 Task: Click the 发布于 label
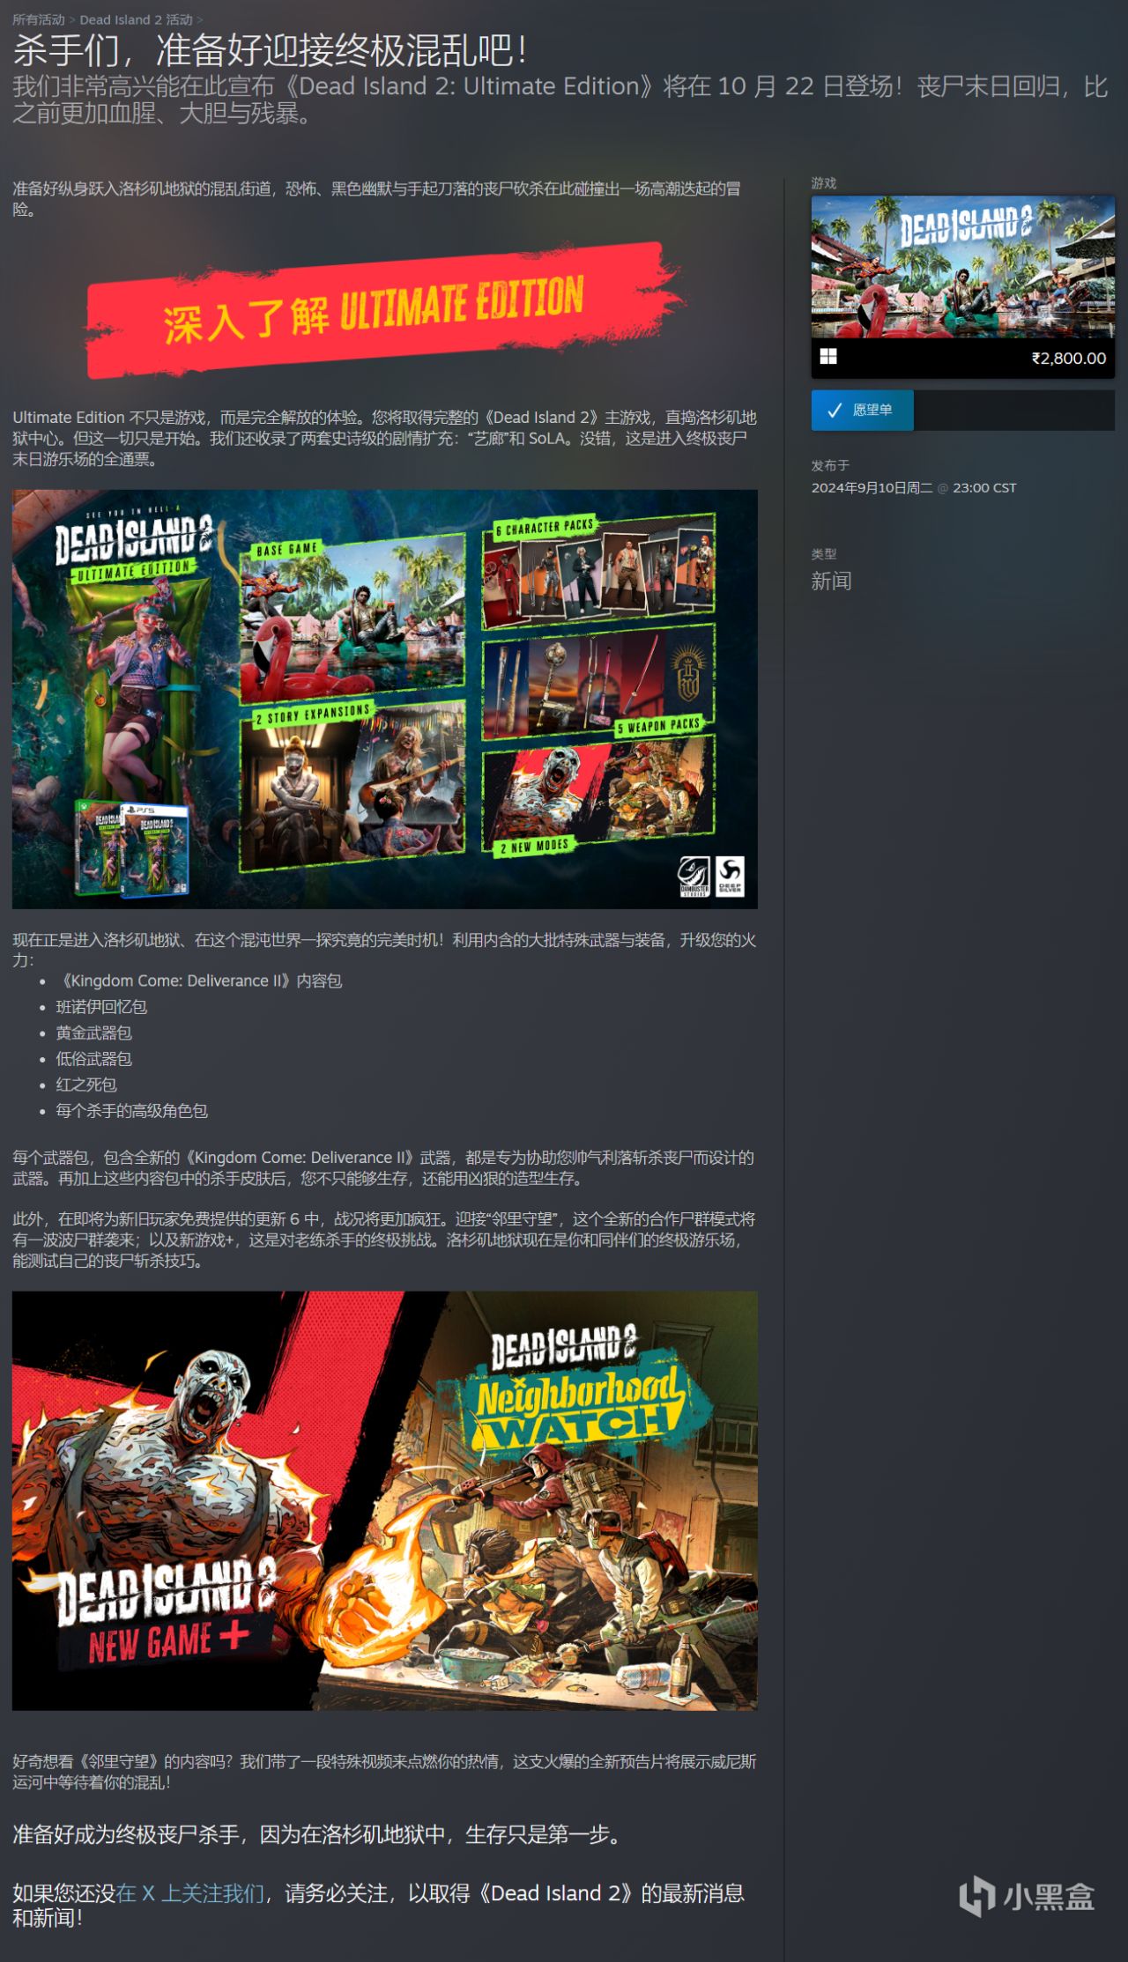point(830,465)
